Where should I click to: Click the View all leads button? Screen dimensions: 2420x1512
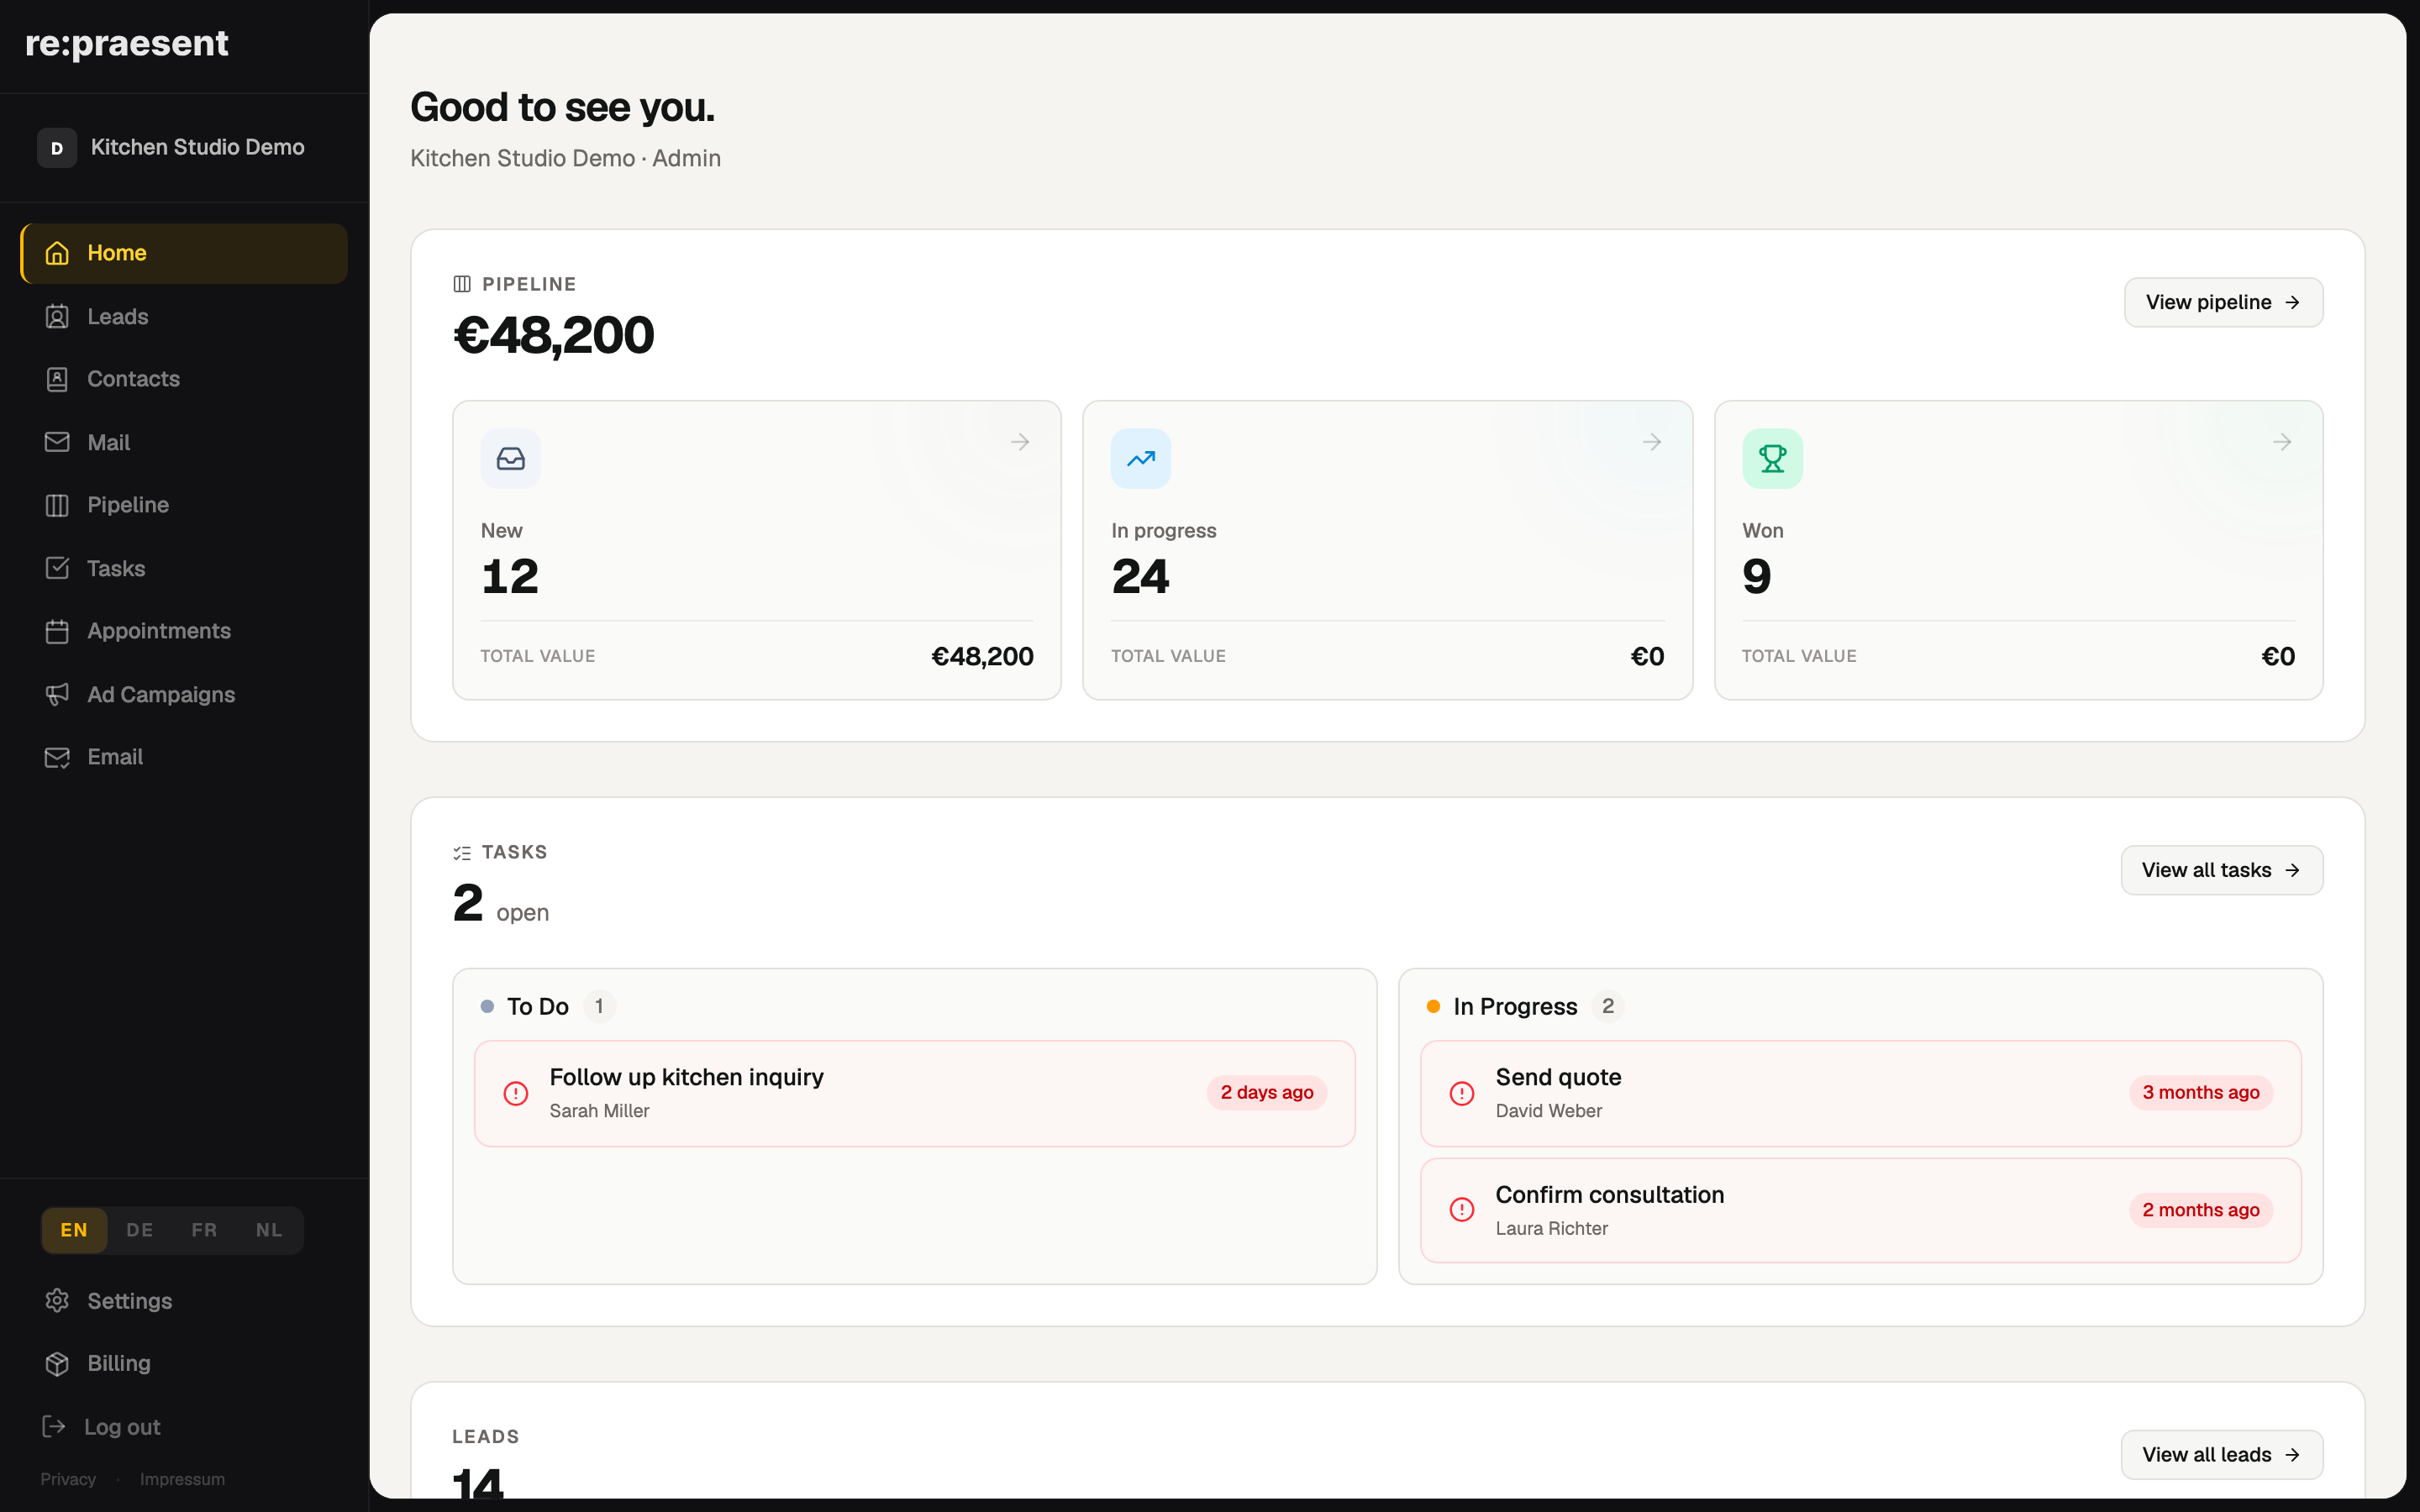pos(2221,1455)
